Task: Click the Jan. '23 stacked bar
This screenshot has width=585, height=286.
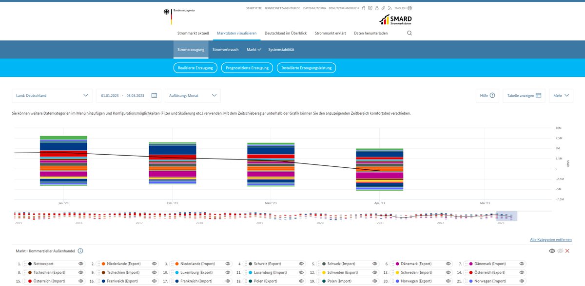Action: (x=63, y=161)
